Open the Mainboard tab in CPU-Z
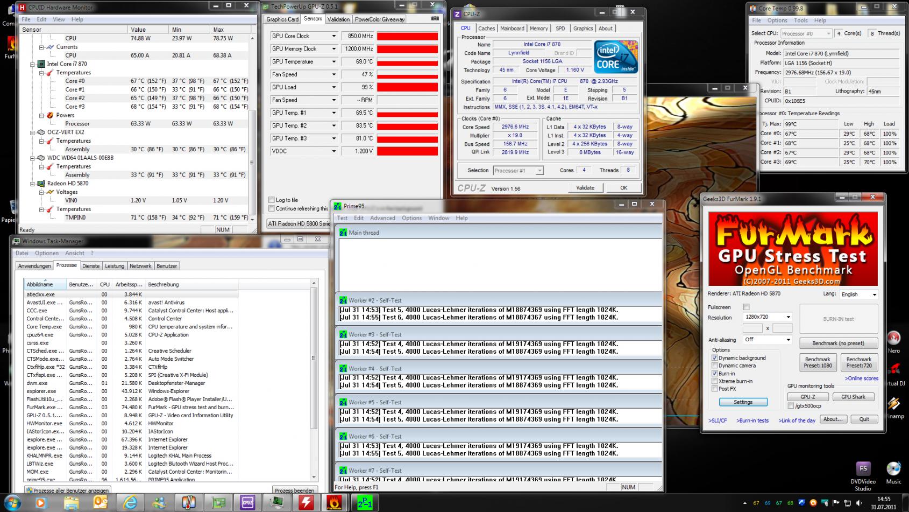909x512 pixels. [512, 29]
